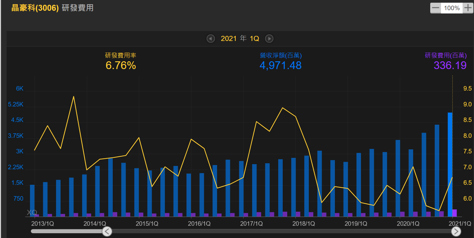Click the 2013/1Q x-axis label
Image resolution: width=474 pixels, height=238 pixels.
43,224
